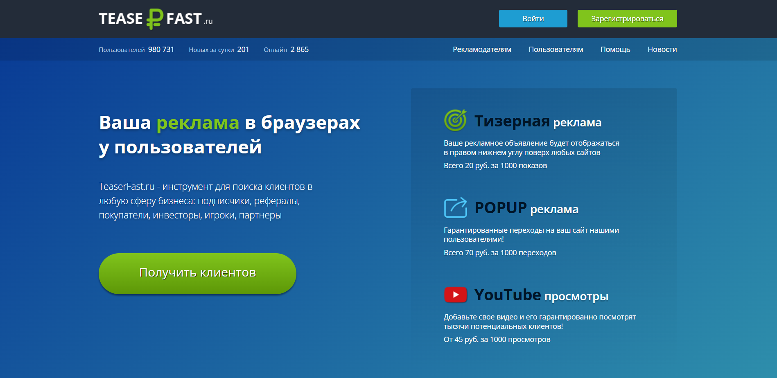777x378 pixels.
Task: Open the Помощь menu item
Action: click(x=615, y=49)
